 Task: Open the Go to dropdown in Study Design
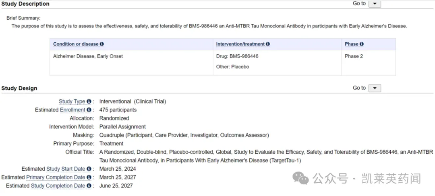click(375, 88)
